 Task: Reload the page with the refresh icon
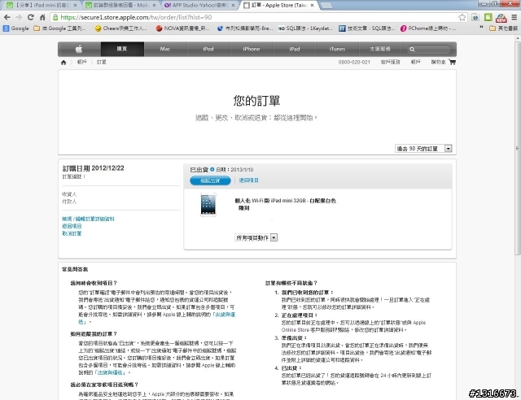point(31,17)
